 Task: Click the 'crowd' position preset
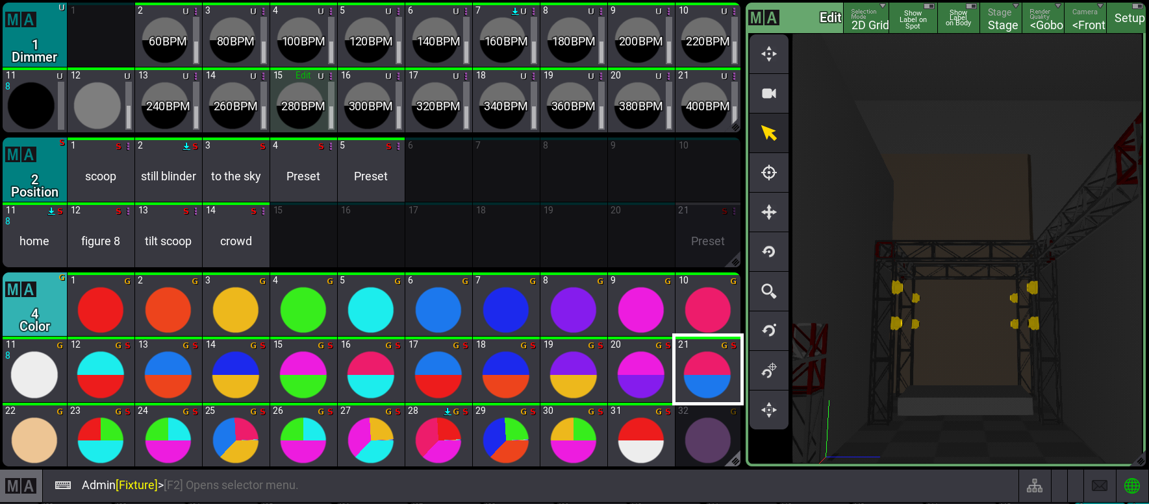coord(235,235)
